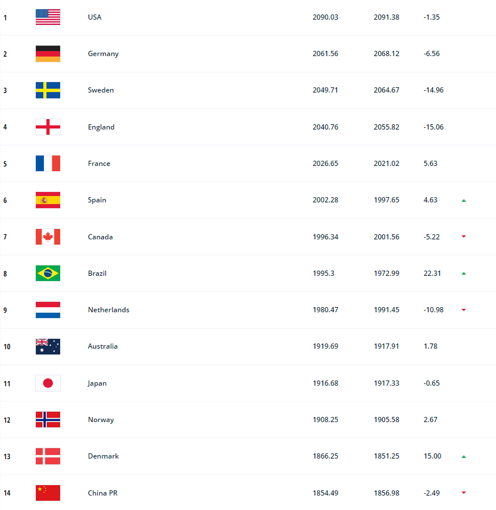Select the Brazil flag icon
Viewport: 496px width, 510px height.
coord(47,274)
